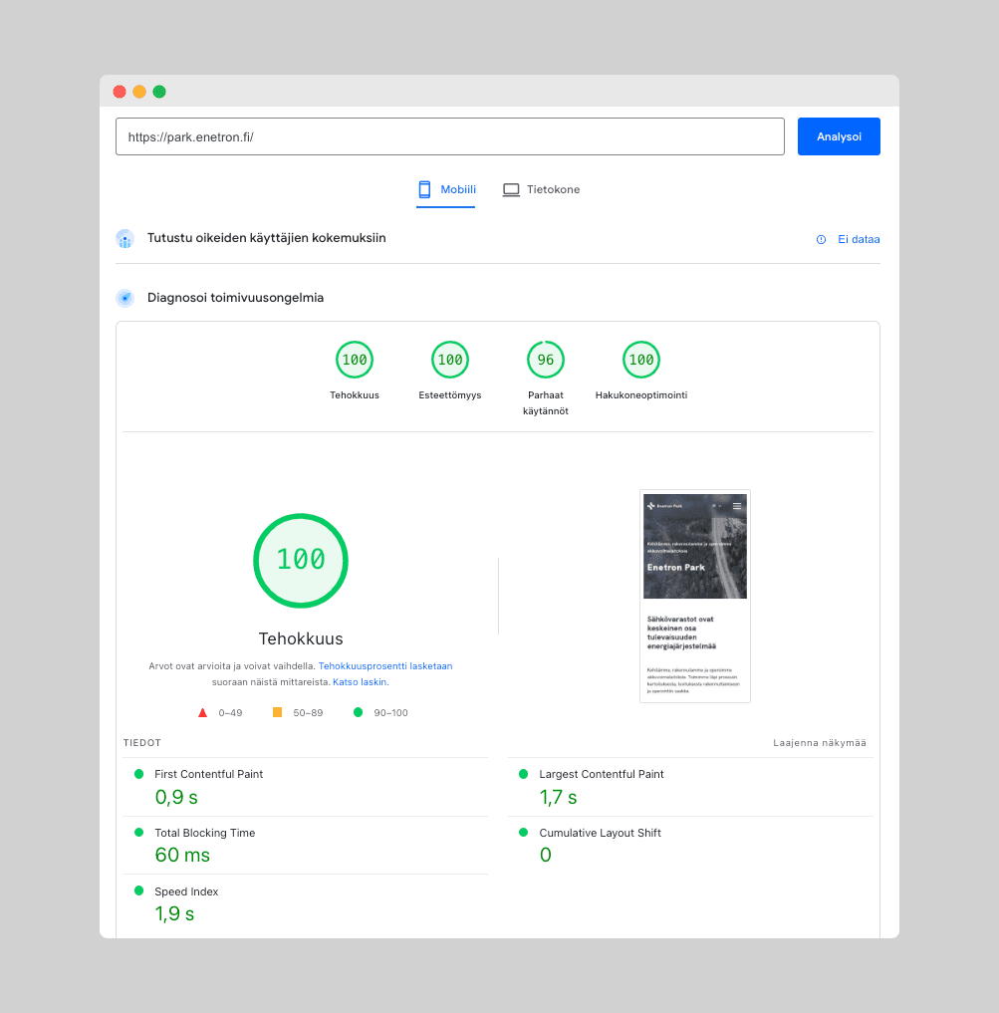Click the Diagnosoi toimivuusongelmia Lighthouse icon
Image resolution: width=999 pixels, height=1013 pixels.
(125, 297)
